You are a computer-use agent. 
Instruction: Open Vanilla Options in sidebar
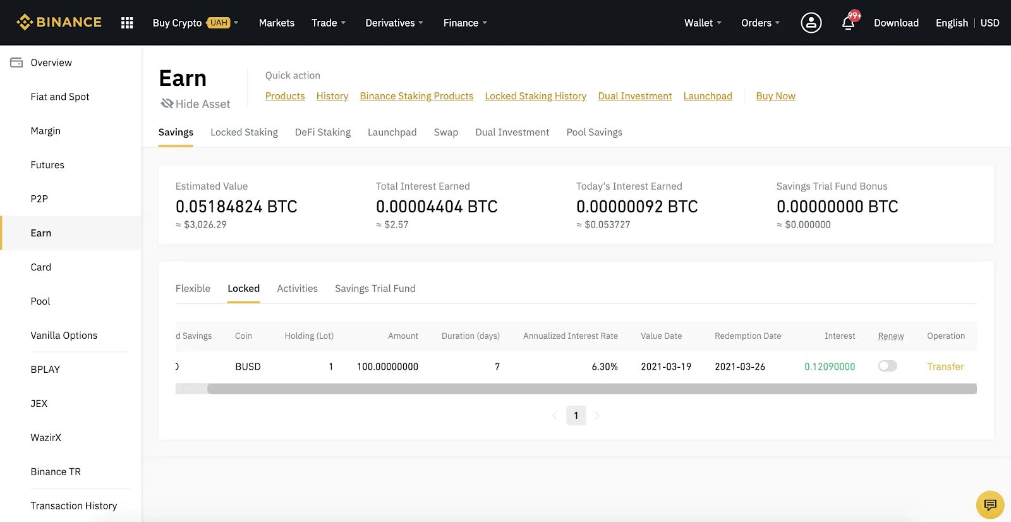[64, 336]
